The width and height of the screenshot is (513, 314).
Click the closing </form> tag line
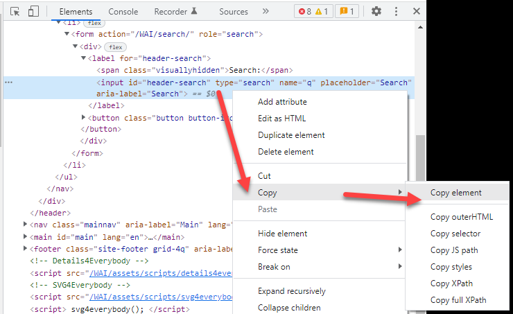(87, 153)
